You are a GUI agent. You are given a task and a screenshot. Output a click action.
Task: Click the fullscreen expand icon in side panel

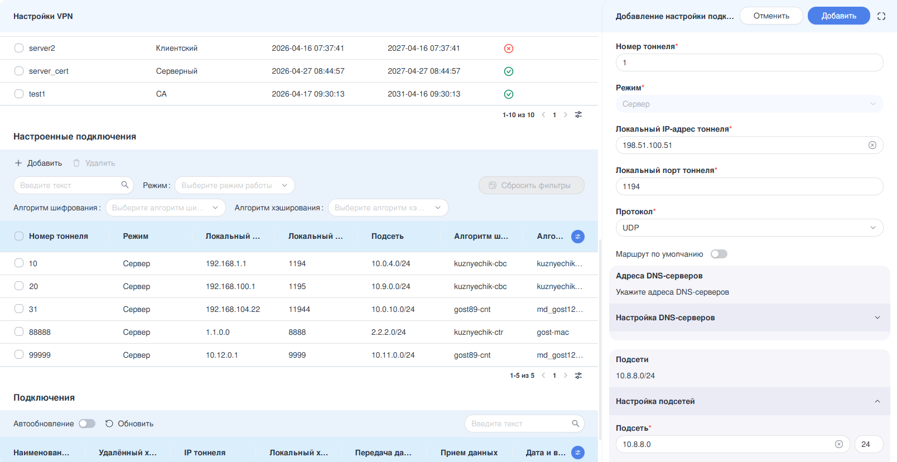[x=881, y=16]
